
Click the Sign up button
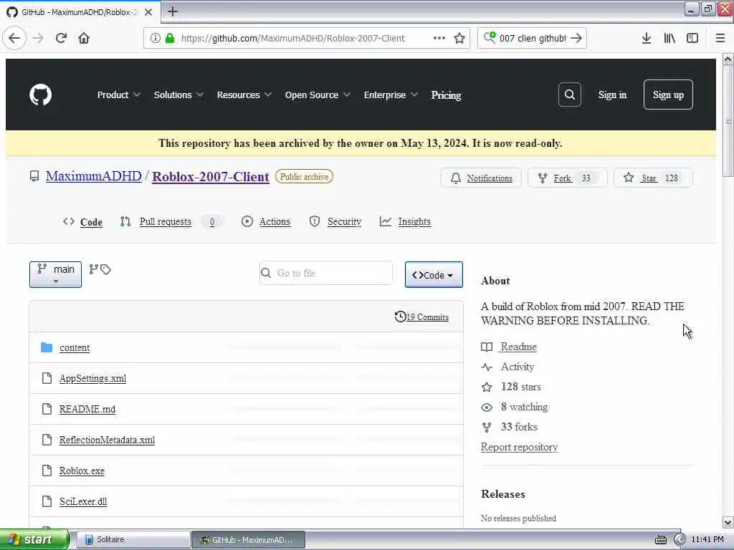pos(668,95)
